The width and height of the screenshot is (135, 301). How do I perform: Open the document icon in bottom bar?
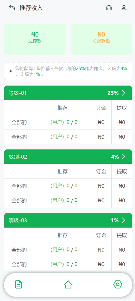point(19,284)
